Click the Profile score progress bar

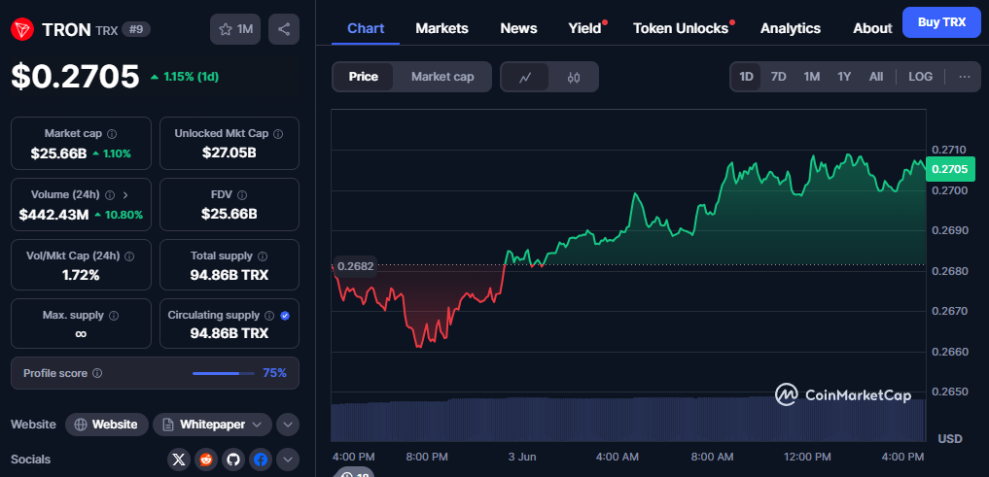224,373
